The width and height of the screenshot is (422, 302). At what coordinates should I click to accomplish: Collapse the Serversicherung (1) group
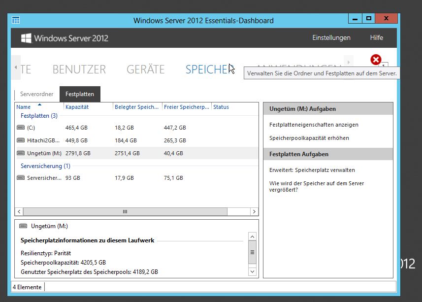coord(45,166)
